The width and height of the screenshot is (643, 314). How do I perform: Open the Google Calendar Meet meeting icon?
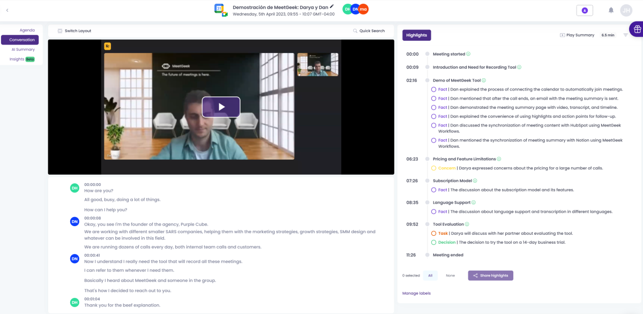tap(221, 10)
